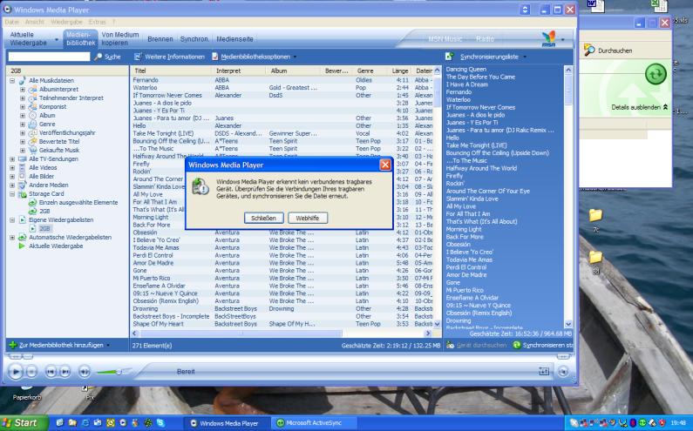
Task: Click the Alle Bilder icon
Action: 22,176
